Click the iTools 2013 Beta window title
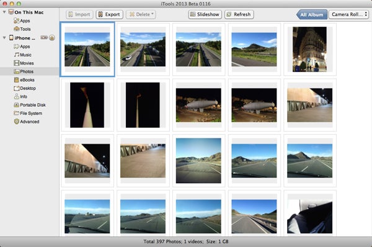The image size is (372, 247). coord(186,4)
